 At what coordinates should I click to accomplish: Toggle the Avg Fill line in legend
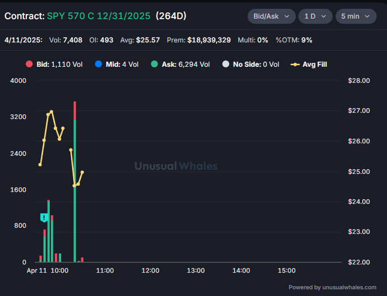point(309,64)
